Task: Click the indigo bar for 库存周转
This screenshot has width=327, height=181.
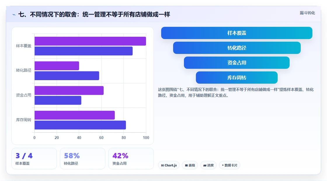Action: pos(80,125)
